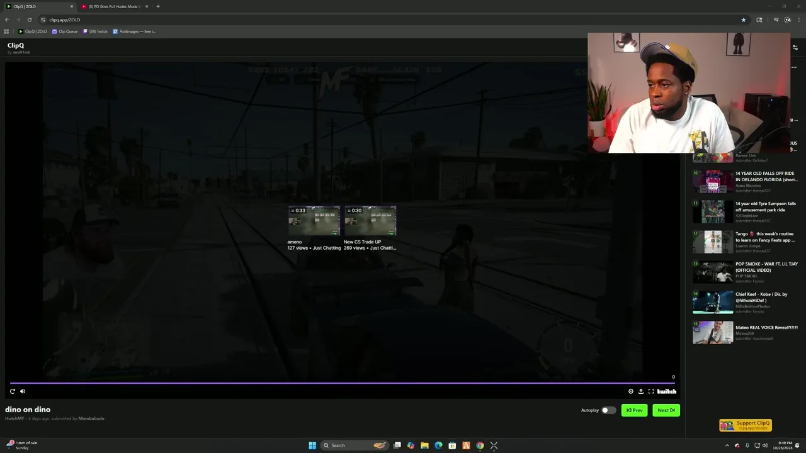
Task: Click the clip progress bar
Action: pos(343,383)
